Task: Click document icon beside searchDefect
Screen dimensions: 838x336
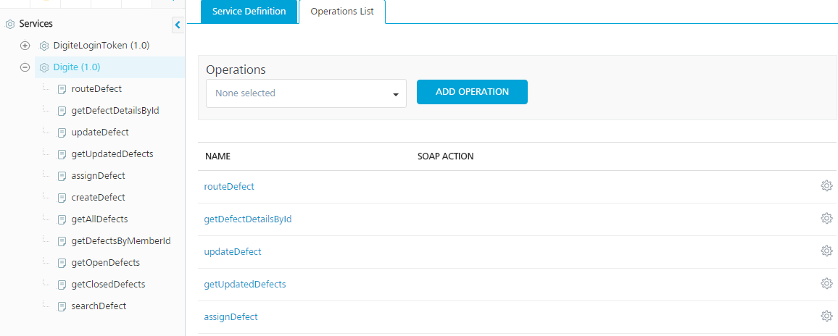Action: (x=62, y=306)
